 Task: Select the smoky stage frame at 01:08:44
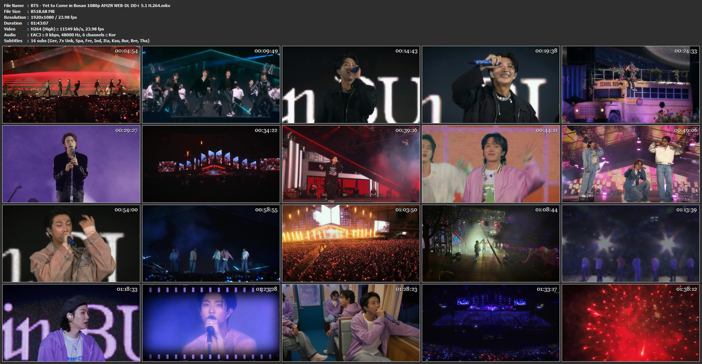tap(491, 243)
